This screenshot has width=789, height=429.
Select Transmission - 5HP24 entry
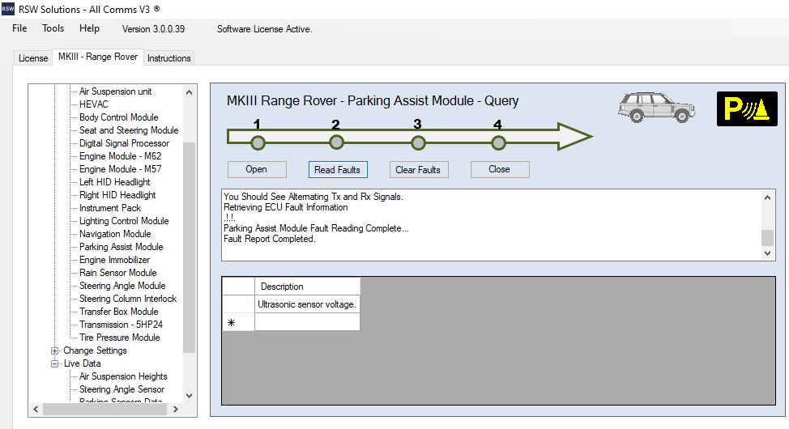tap(121, 325)
